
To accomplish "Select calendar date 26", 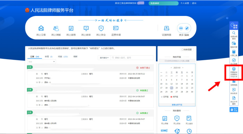I will pos(171,92).
